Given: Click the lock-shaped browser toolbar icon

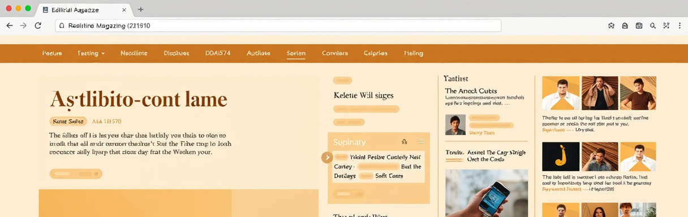Looking at the screenshot, I should [625, 25].
